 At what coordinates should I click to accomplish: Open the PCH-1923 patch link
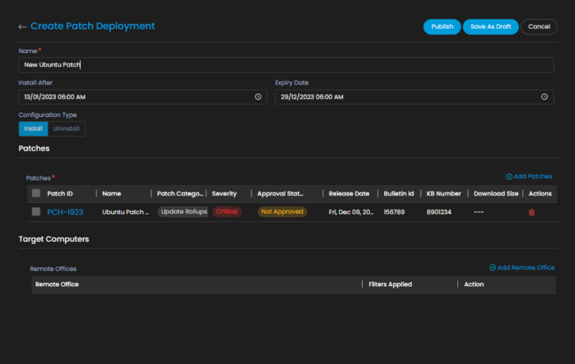(x=65, y=212)
